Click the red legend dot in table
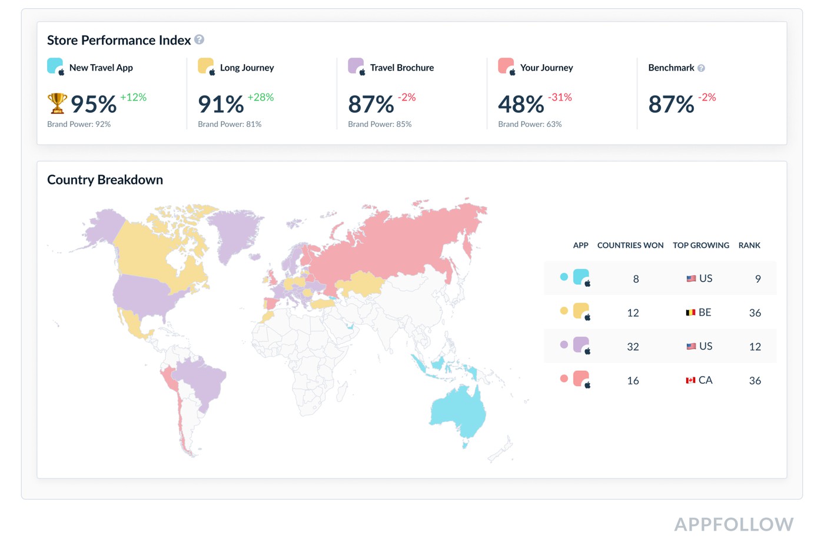 (564, 378)
